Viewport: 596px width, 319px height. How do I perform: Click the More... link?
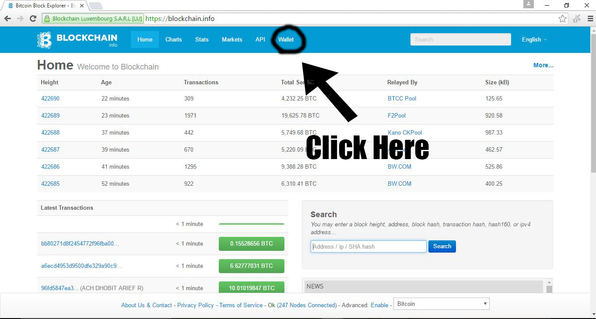[543, 65]
